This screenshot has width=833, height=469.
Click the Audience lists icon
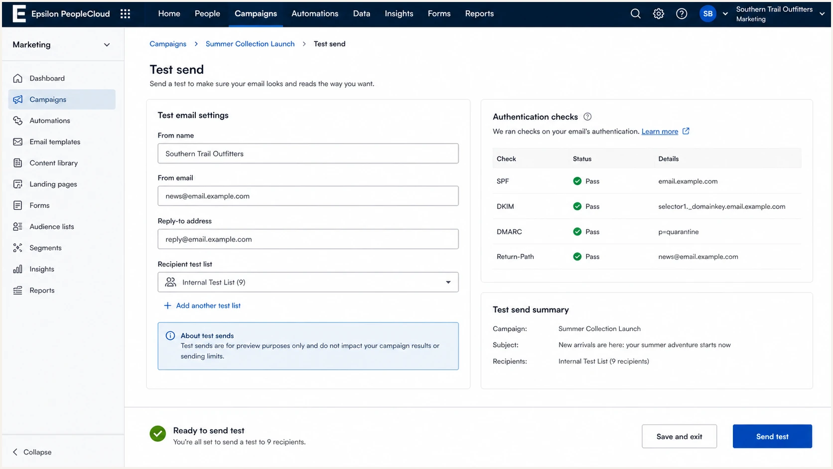18,226
